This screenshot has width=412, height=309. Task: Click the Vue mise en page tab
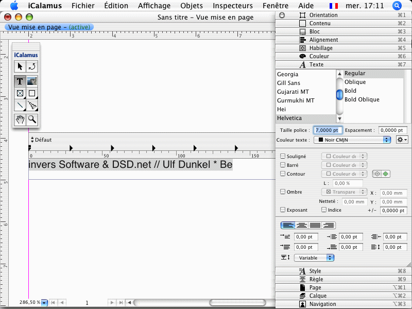click(x=49, y=27)
